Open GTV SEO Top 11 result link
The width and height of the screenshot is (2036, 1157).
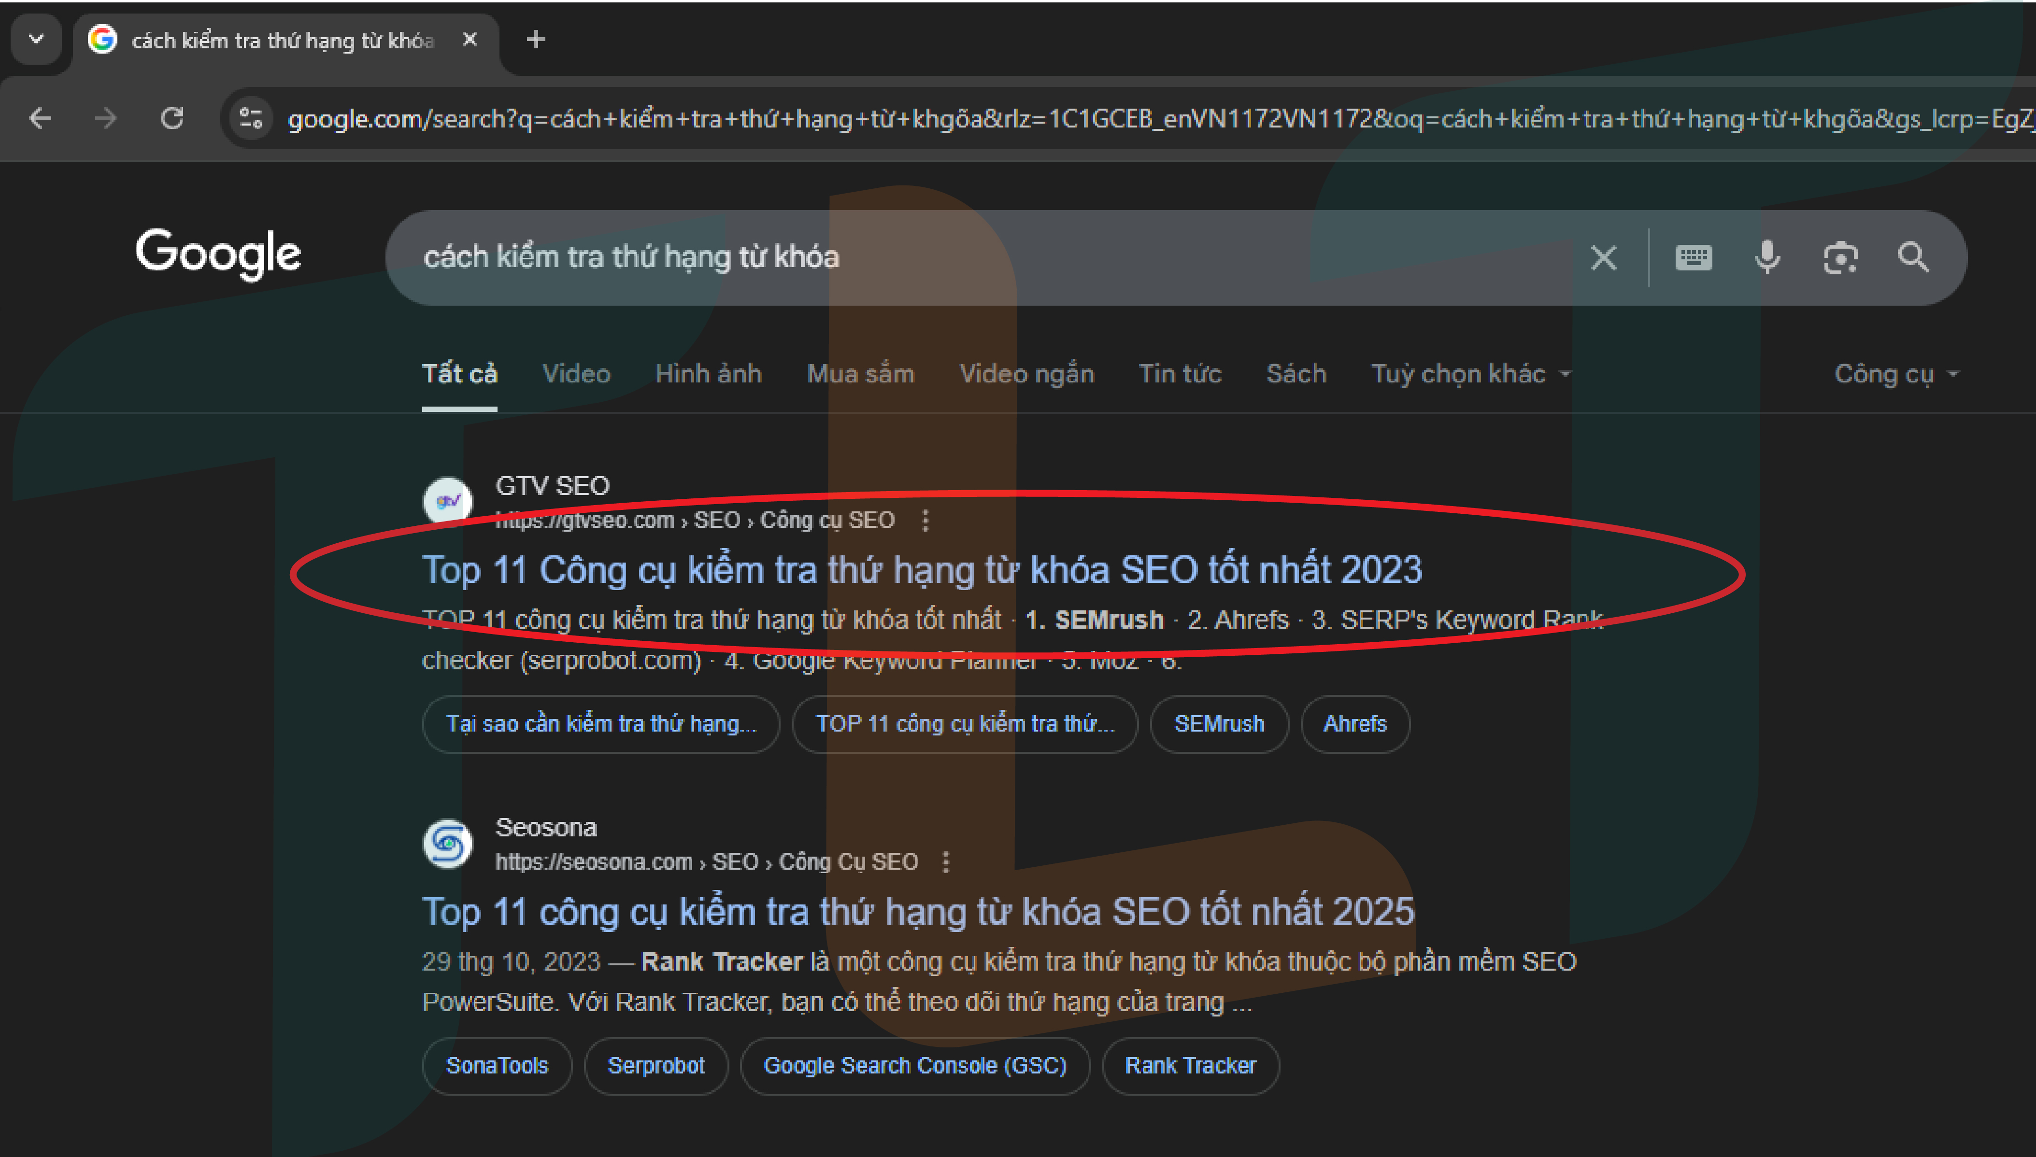click(922, 570)
